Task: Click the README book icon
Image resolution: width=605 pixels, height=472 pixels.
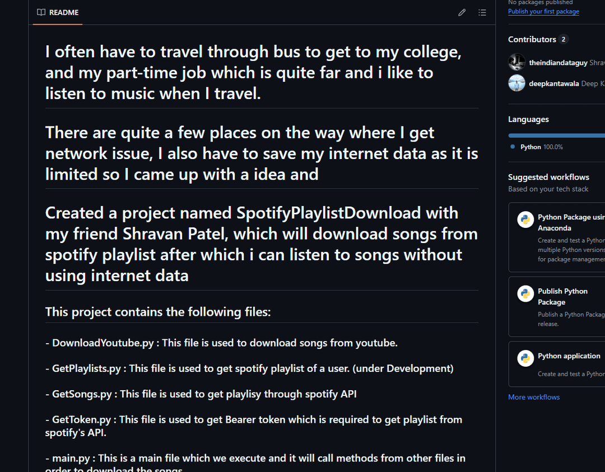Action: coord(41,12)
